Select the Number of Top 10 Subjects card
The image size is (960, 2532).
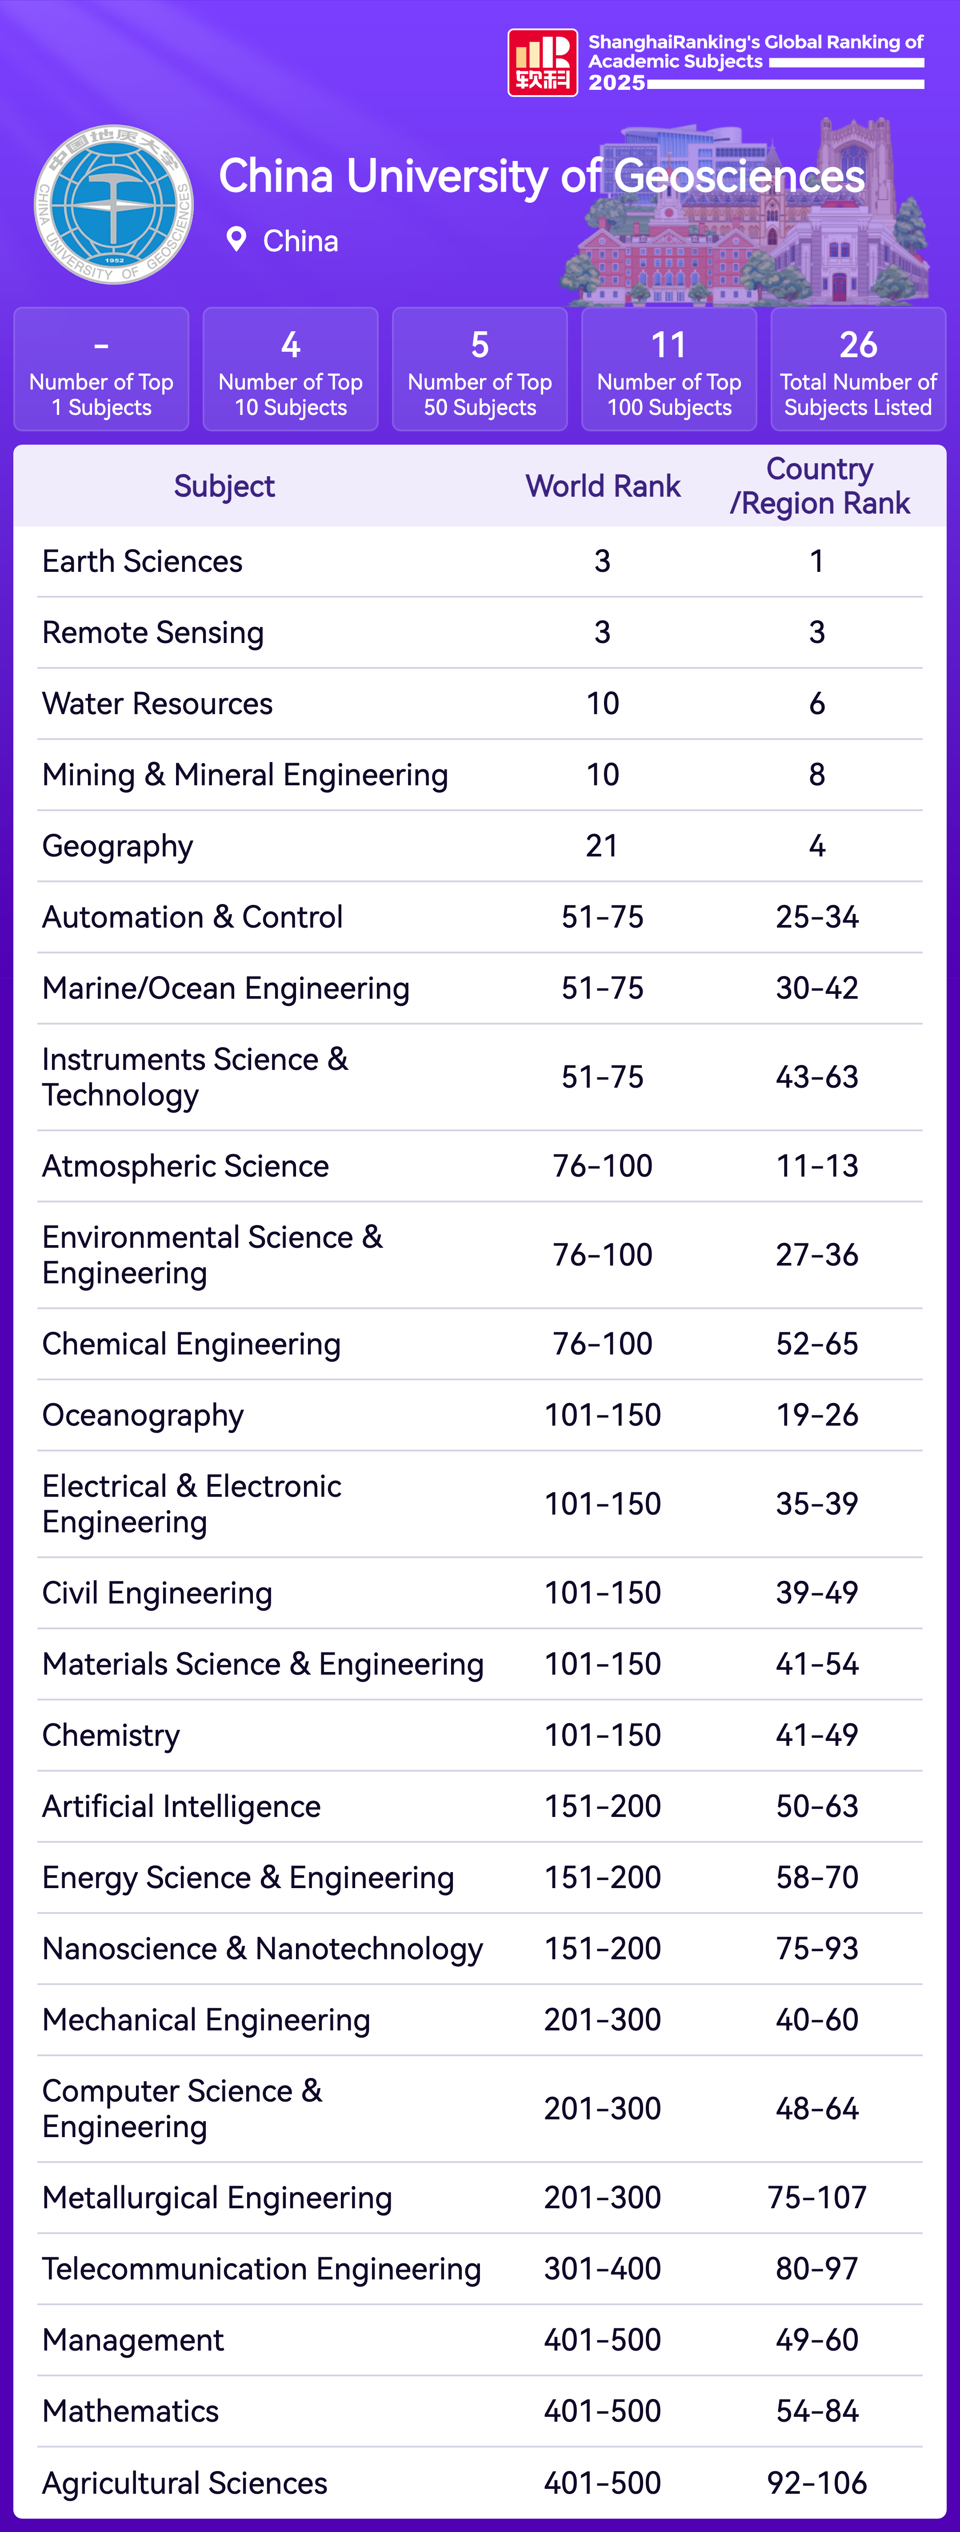(291, 370)
